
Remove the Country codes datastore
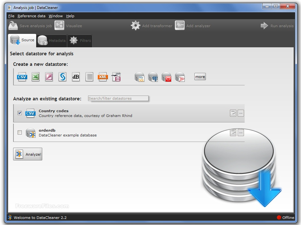pyautogui.click(x=241, y=113)
